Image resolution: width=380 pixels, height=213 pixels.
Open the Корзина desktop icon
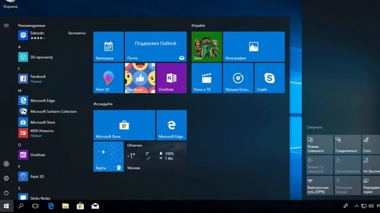(x=11, y=4)
